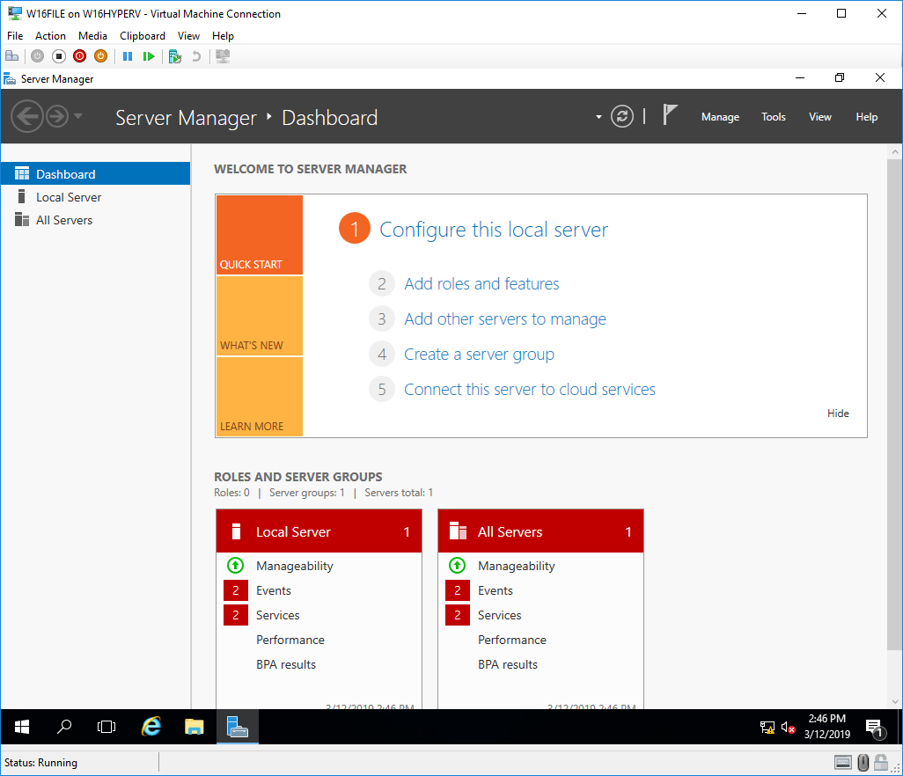
Task: Open the Windows Start menu
Action: coord(22,727)
